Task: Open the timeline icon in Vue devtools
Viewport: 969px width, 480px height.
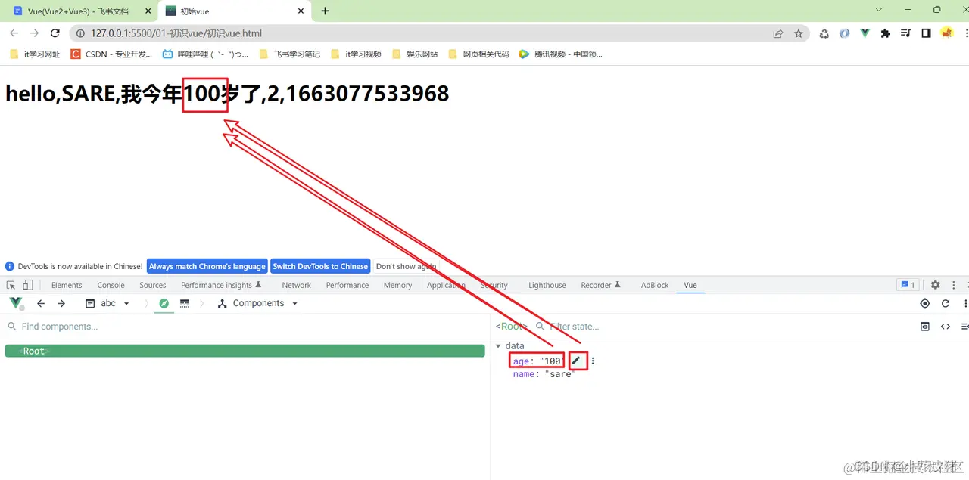Action: (x=184, y=303)
